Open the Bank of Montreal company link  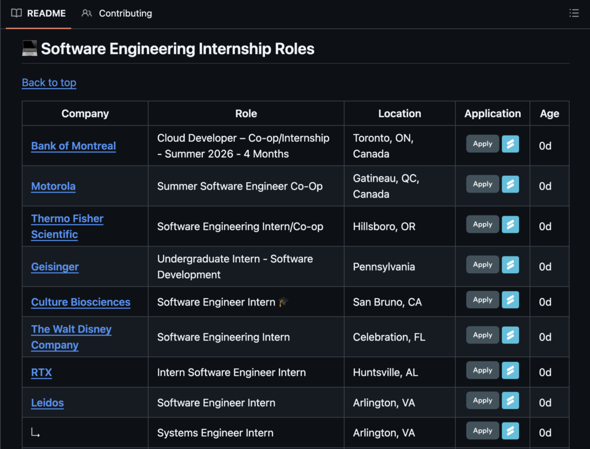click(73, 146)
